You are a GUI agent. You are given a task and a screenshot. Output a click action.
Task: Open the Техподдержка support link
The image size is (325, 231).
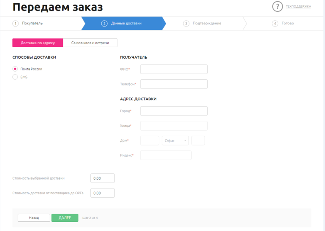[x=298, y=7]
